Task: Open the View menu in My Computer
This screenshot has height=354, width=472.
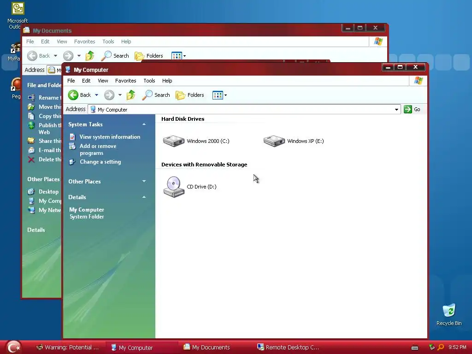Action: pyautogui.click(x=103, y=81)
